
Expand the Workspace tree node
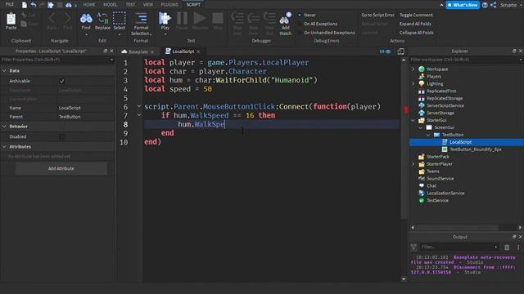click(x=413, y=69)
